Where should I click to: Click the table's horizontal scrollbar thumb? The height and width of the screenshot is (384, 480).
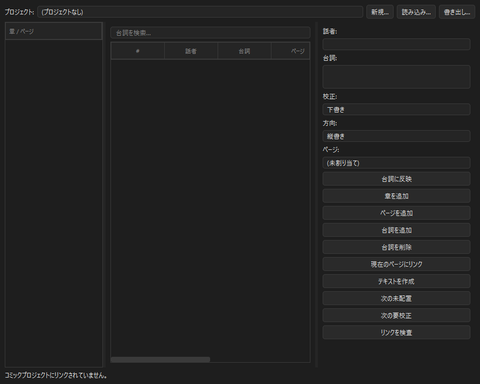[x=161, y=359]
